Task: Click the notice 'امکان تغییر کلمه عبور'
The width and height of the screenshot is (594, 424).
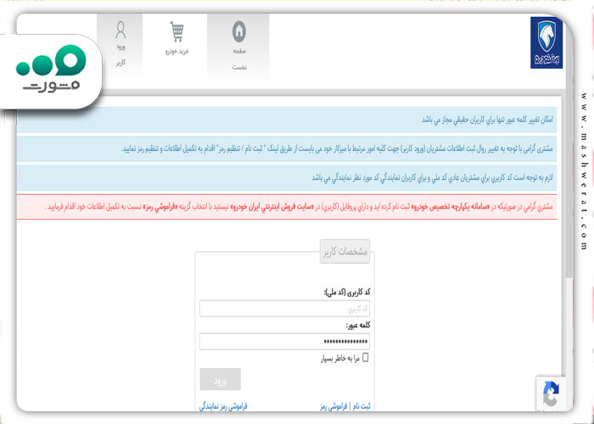Action: click(x=287, y=120)
